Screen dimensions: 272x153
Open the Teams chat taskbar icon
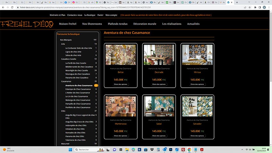point(115,149)
